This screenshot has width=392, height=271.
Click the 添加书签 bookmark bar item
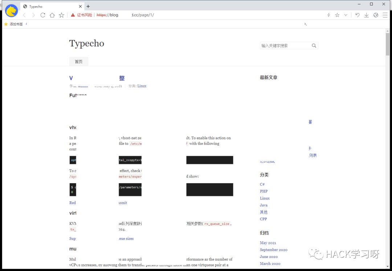pos(13,24)
